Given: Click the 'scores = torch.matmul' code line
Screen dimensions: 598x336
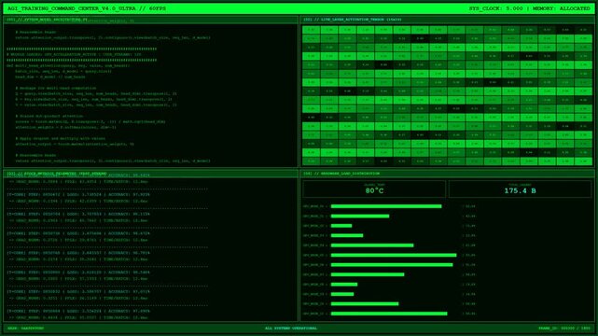Looking at the screenshot, I should tap(90, 121).
